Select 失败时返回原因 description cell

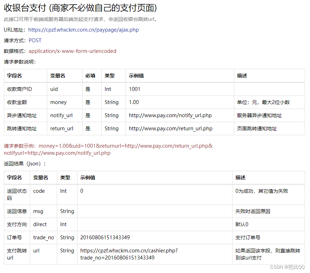(x=268, y=211)
